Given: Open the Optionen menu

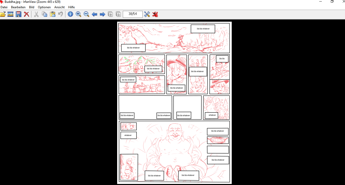Looking at the screenshot, I should pos(44,7).
